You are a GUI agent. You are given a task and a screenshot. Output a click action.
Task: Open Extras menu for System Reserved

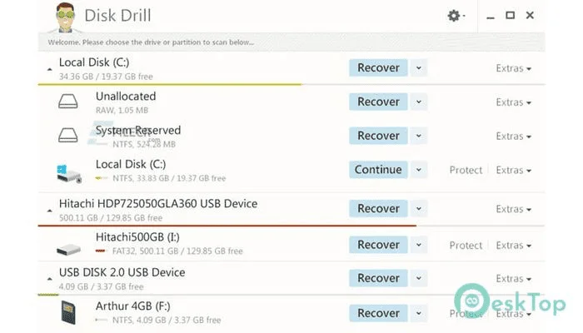(514, 137)
